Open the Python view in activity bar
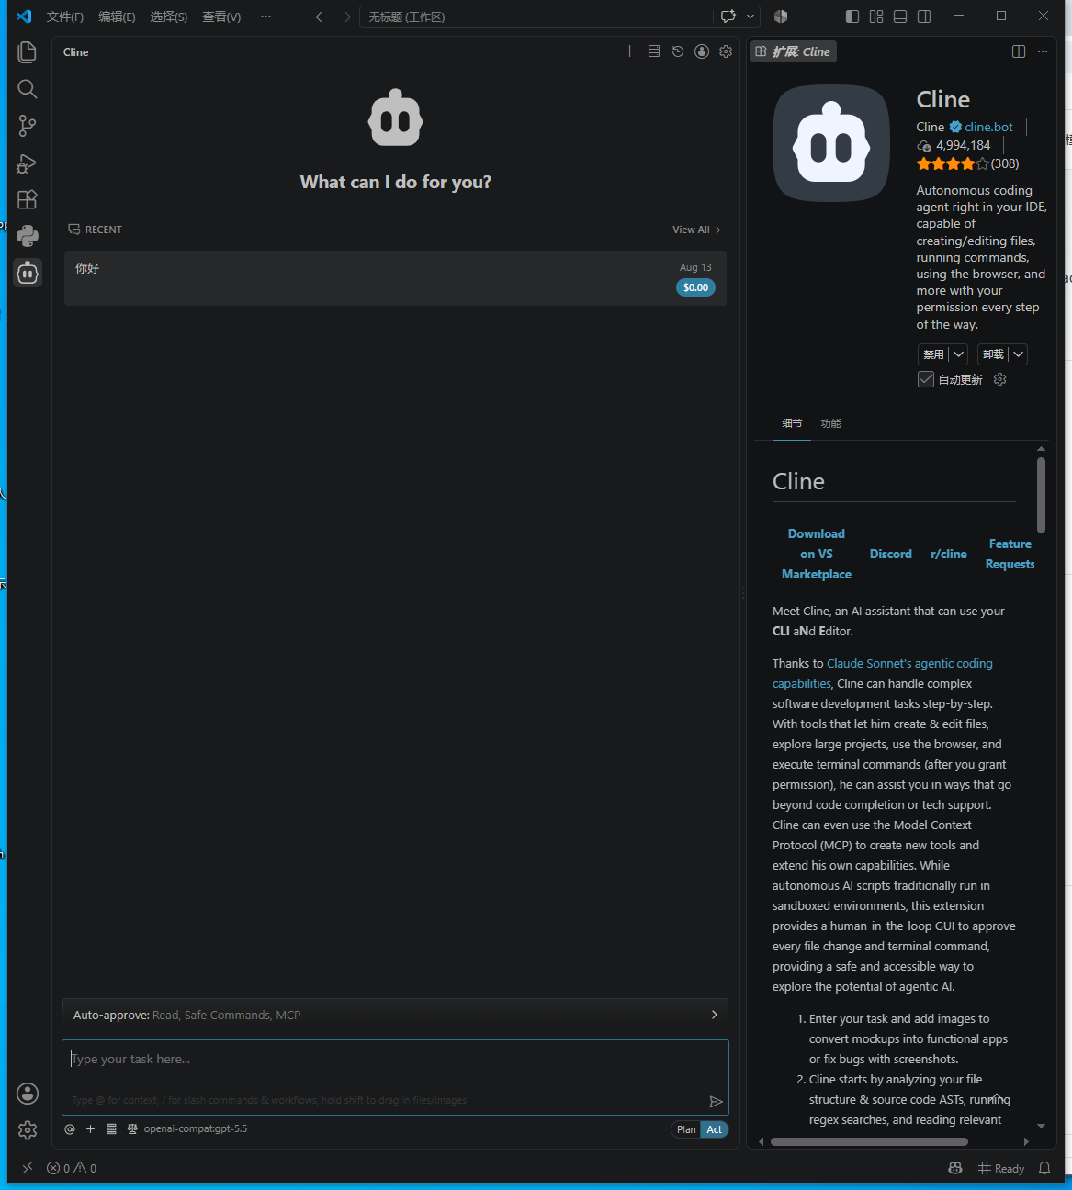Screen dimensions: 1072x1190 tap(28, 236)
